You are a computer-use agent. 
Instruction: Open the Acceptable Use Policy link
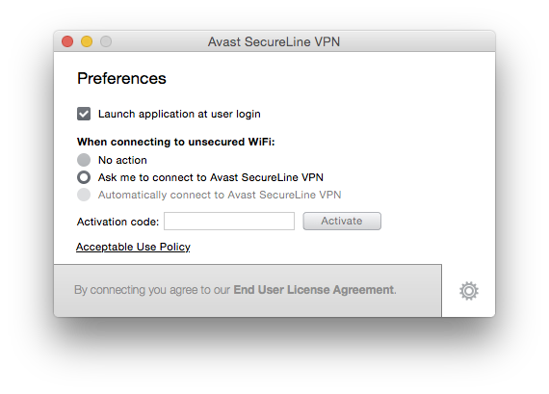[x=133, y=247]
